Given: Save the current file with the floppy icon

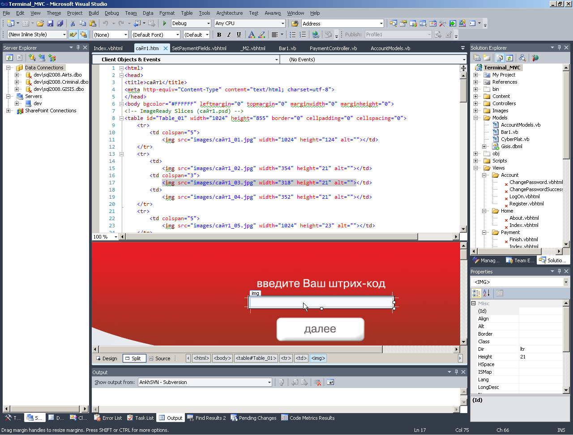Looking at the screenshot, I should (50, 23).
